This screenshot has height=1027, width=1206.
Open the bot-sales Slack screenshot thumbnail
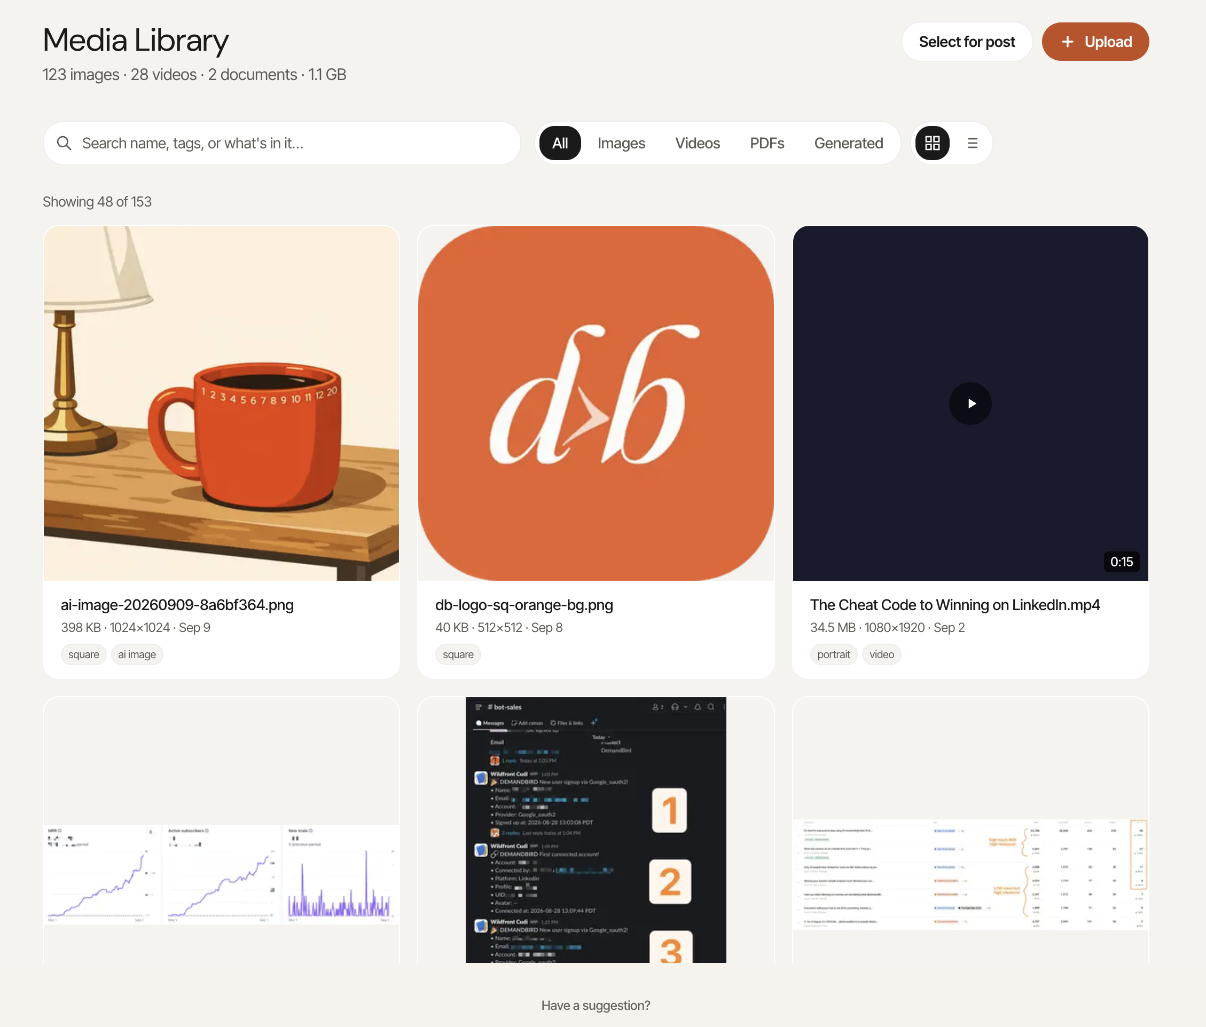tap(596, 830)
